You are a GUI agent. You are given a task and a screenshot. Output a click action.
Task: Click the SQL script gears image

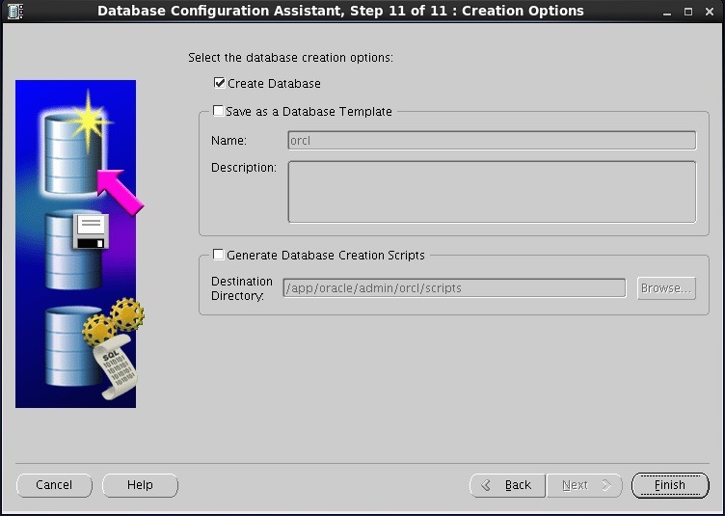click(94, 348)
